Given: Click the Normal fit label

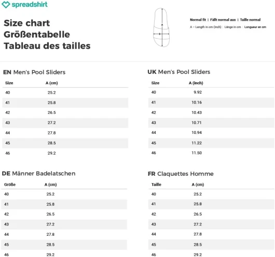Looking at the screenshot, I should pos(198,20).
